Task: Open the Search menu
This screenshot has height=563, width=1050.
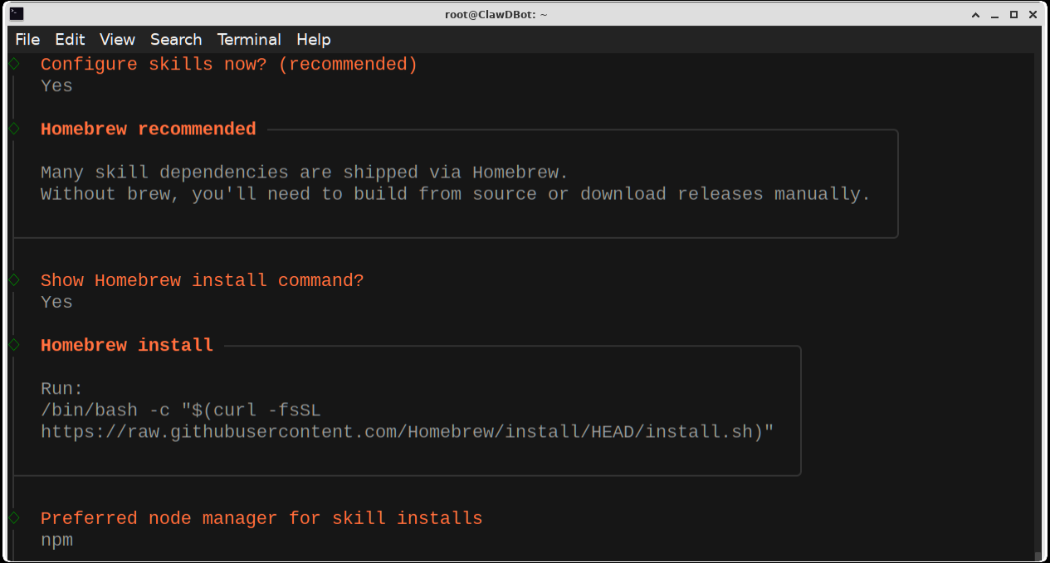Action: 176,39
